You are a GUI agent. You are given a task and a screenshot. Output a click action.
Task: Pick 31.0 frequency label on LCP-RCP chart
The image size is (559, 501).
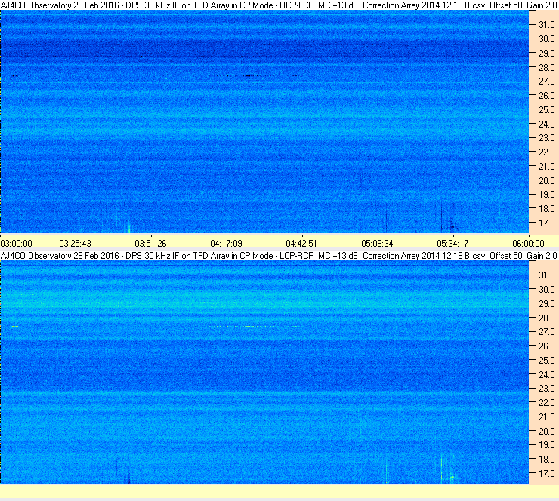[x=547, y=275]
